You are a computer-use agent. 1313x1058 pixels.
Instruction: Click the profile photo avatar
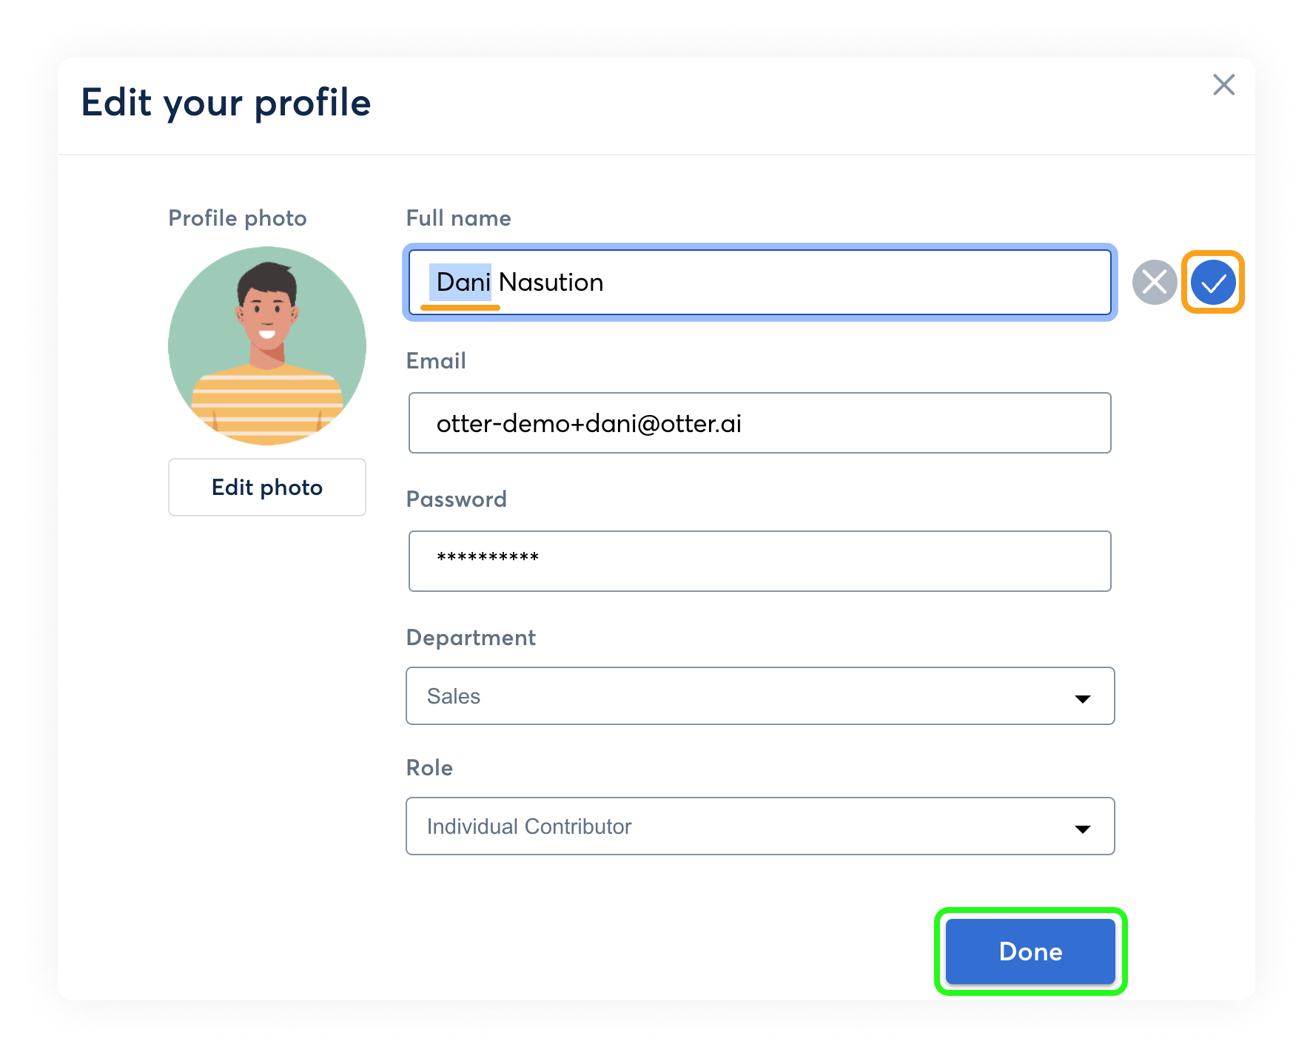(267, 346)
